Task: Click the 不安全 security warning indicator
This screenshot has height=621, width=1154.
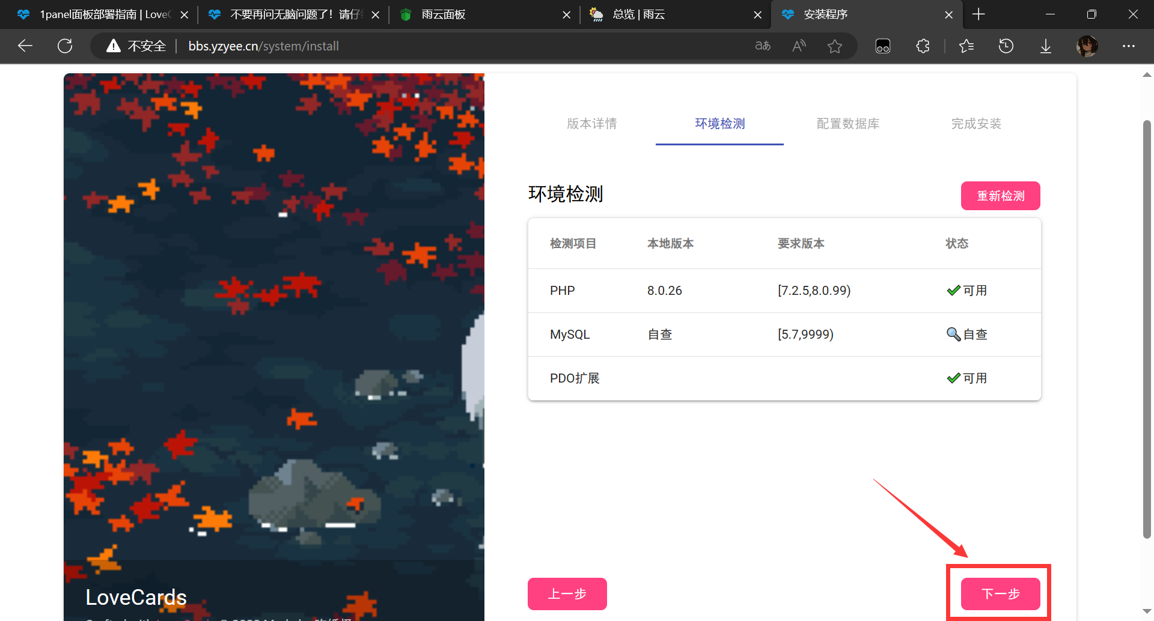Action: click(136, 46)
